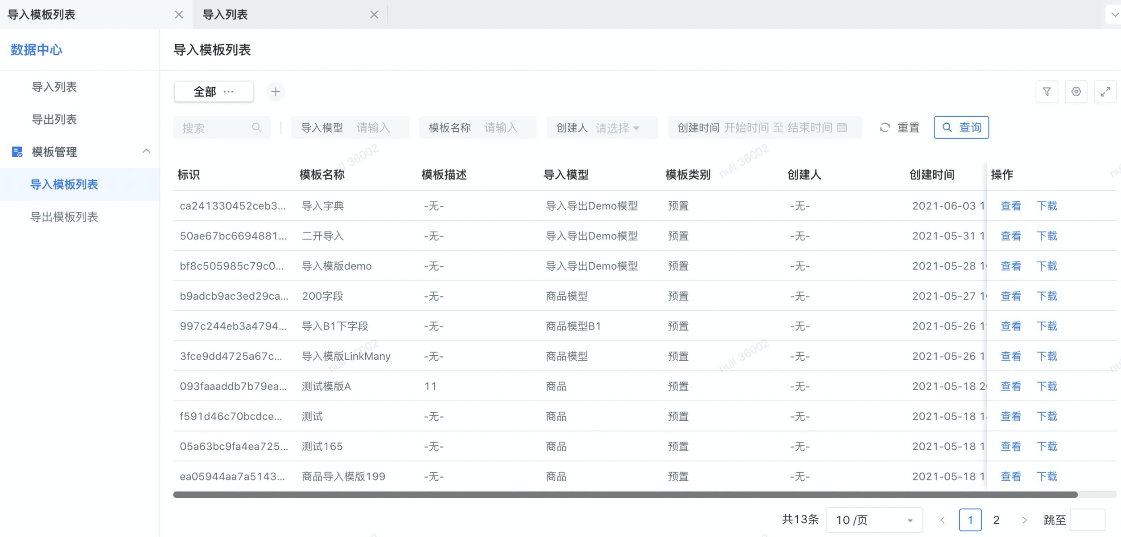The height and width of the screenshot is (537, 1121).
Task: View the 二开导入 template
Action: [1011, 236]
